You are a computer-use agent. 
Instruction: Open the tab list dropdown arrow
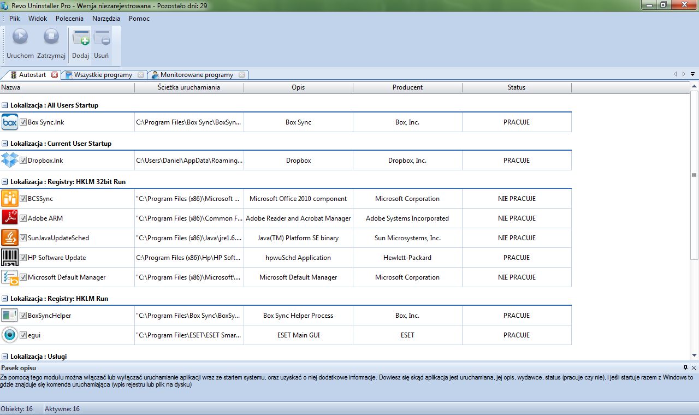[x=692, y=74]
